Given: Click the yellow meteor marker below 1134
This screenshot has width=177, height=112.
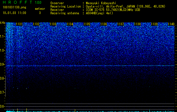Looking at the screenshot, I should click(75, 110).
